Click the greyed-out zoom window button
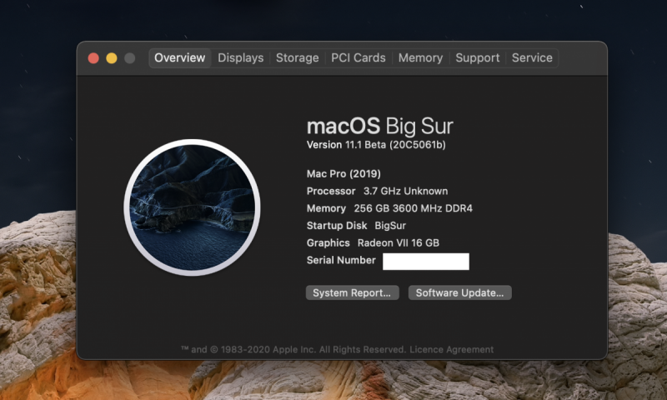This screenshot has width=667, height=400. click(x=130, y=58)
